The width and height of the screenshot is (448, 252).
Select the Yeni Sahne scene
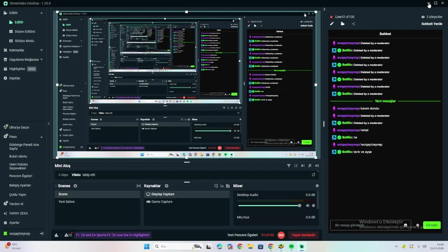(x=98, y=202)
